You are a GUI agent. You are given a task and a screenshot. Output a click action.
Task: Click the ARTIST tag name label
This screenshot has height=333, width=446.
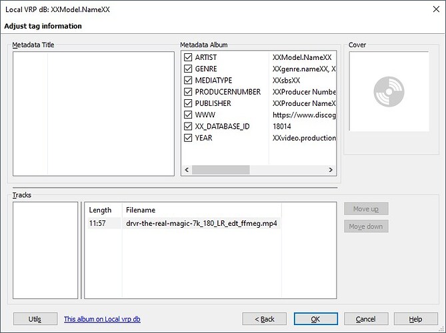(205, 57)
